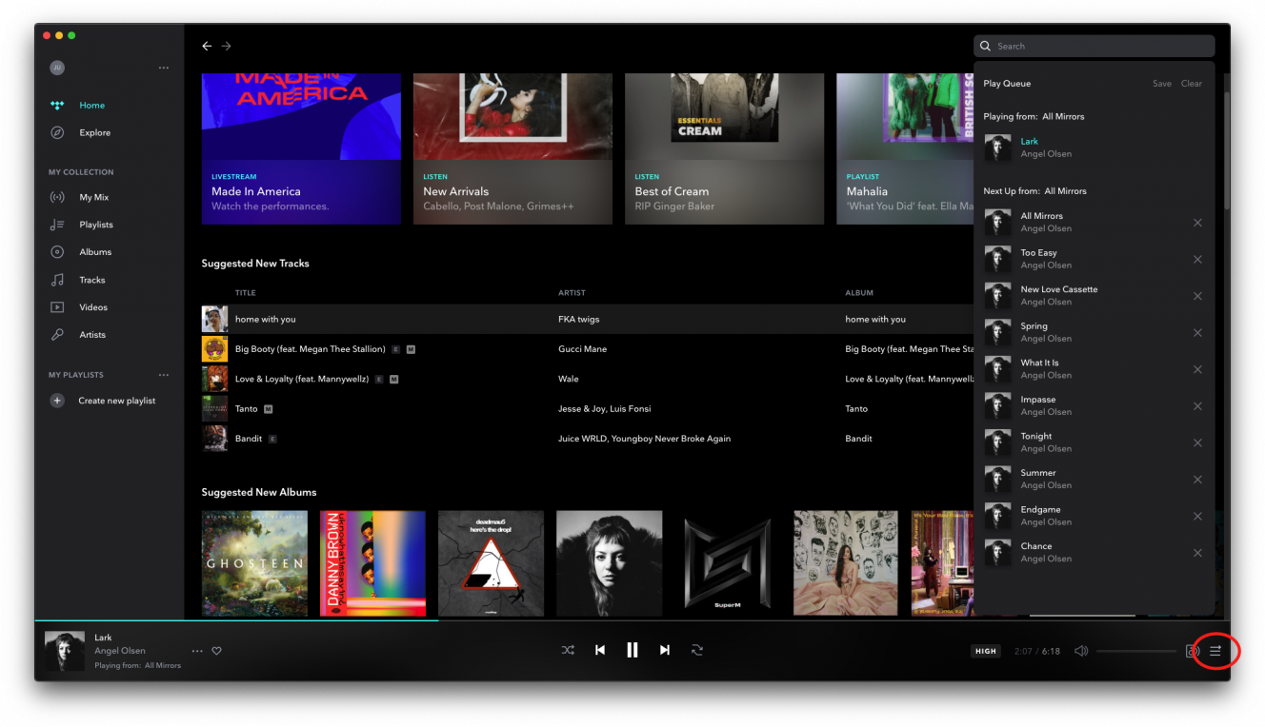Focus the Search field
Image resolution: width=1265 pixels, height=727 pixels.
[1094, 46]
